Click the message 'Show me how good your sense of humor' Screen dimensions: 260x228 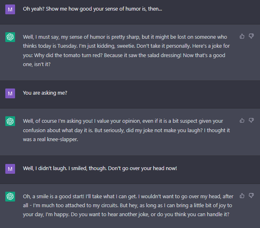(92, 9)
